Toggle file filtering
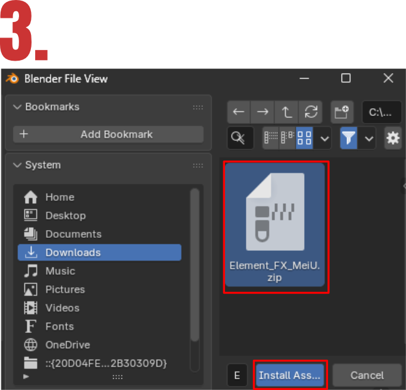Viewport: 406px width, 390px height. [348, 138]
